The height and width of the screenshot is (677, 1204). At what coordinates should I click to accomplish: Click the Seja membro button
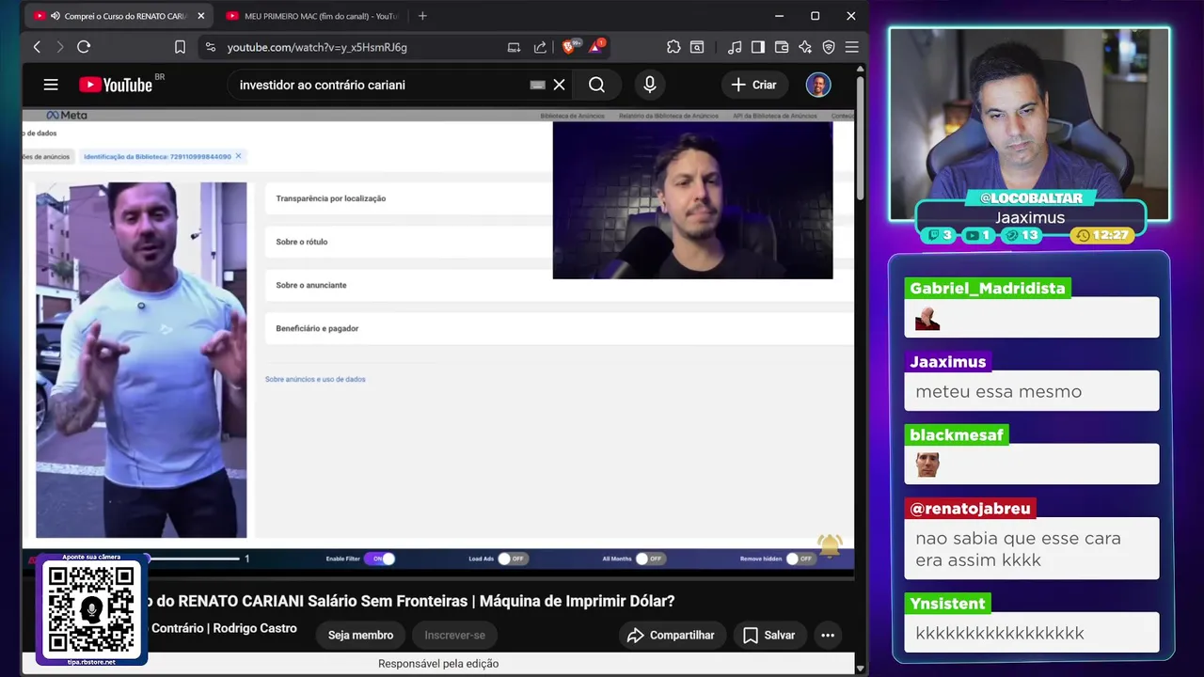(360, 636)
